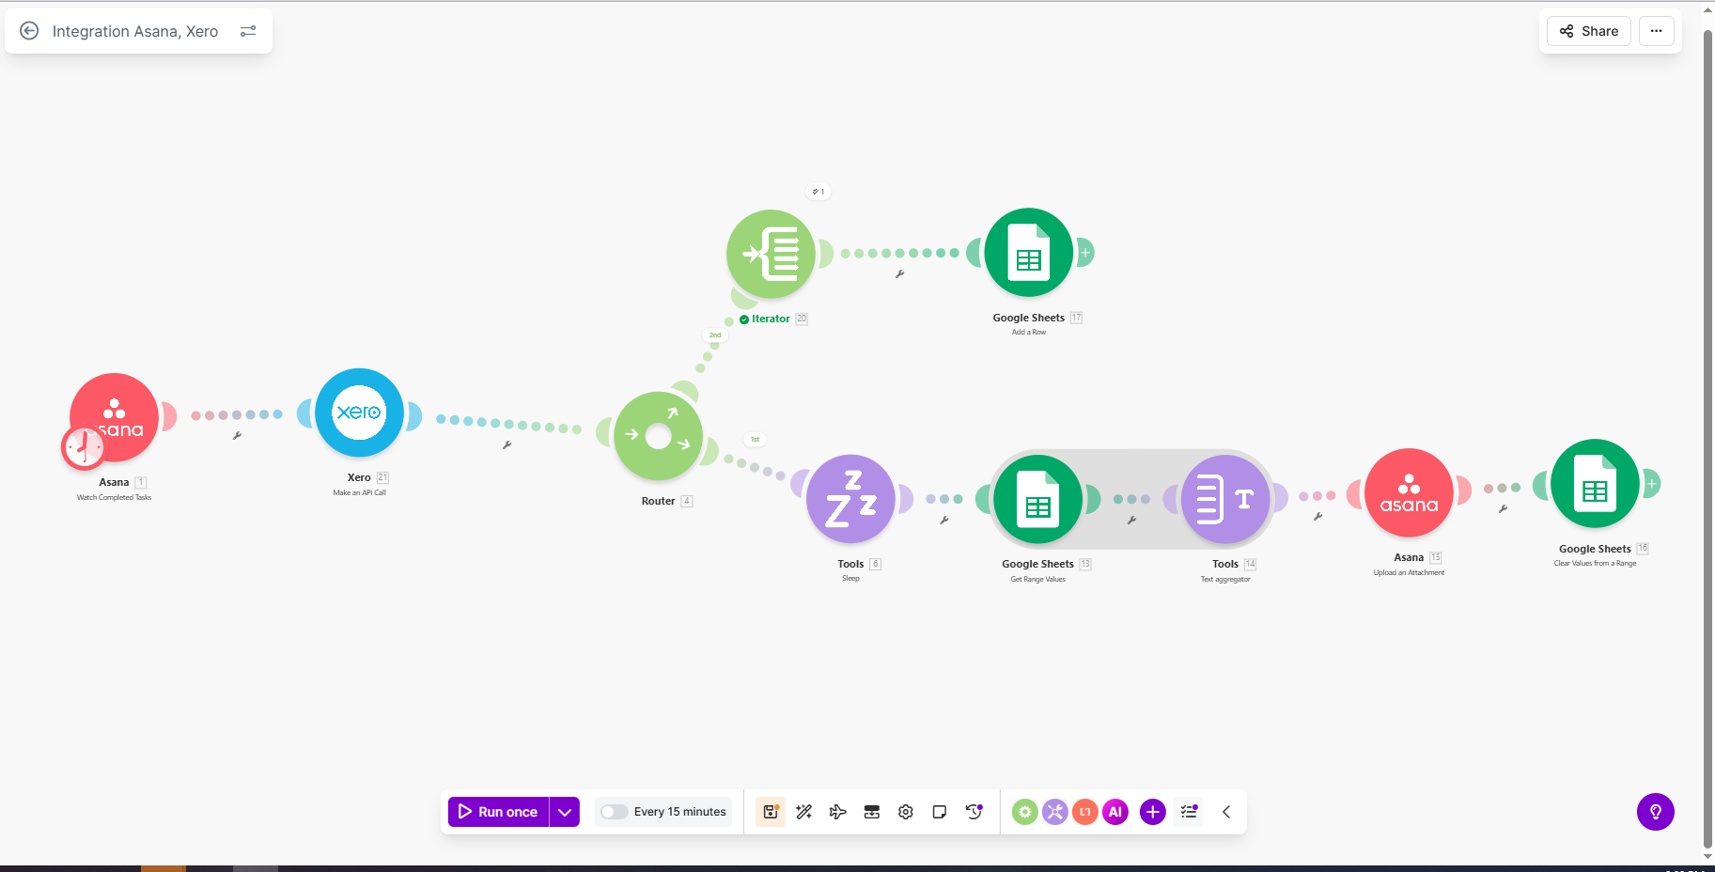Click filter wrench after the Sleep module
Screen dimensions: 1715x872
coord(944,520)
